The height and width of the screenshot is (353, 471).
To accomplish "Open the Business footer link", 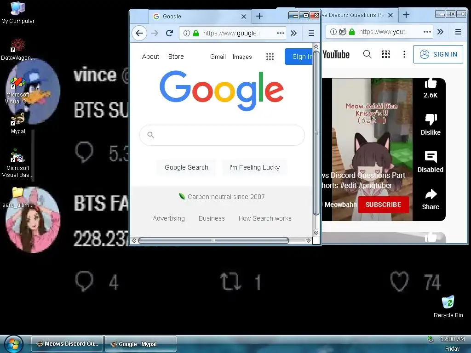I will (x=212, y=218).
